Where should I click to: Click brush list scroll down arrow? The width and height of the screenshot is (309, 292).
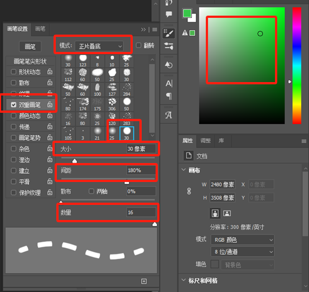click(152, 135)
